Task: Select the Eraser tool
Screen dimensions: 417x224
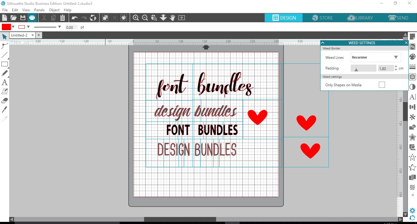Action: 5,101
